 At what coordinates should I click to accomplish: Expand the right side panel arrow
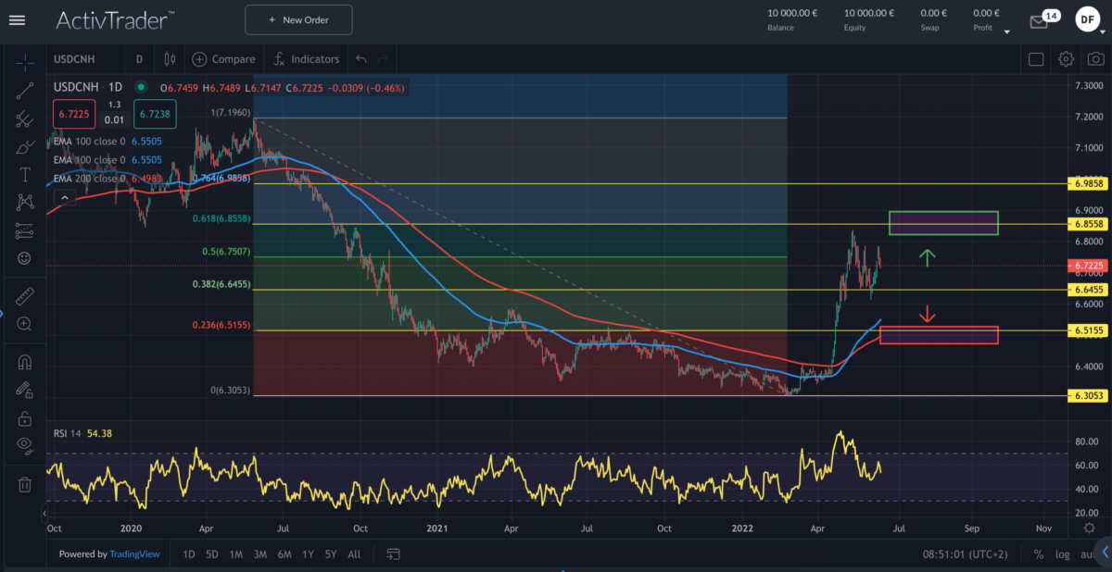pos(1105,552)
